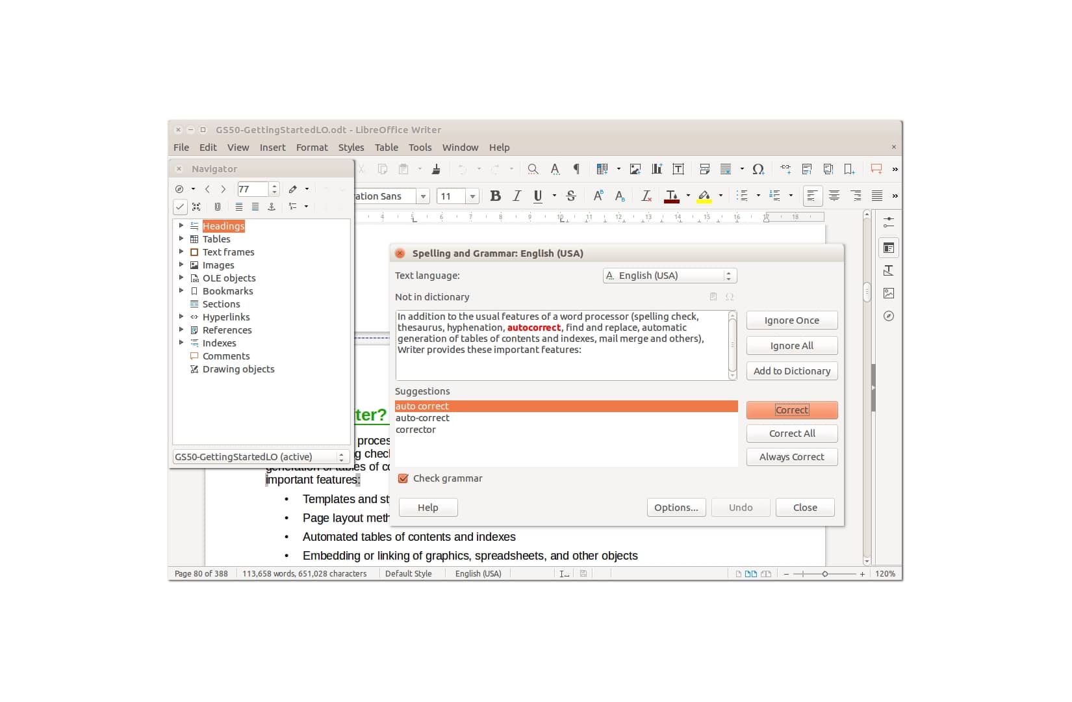Expand the Hyperlinks tree node
The image size is (1072, 702).
tap(181, 317)
